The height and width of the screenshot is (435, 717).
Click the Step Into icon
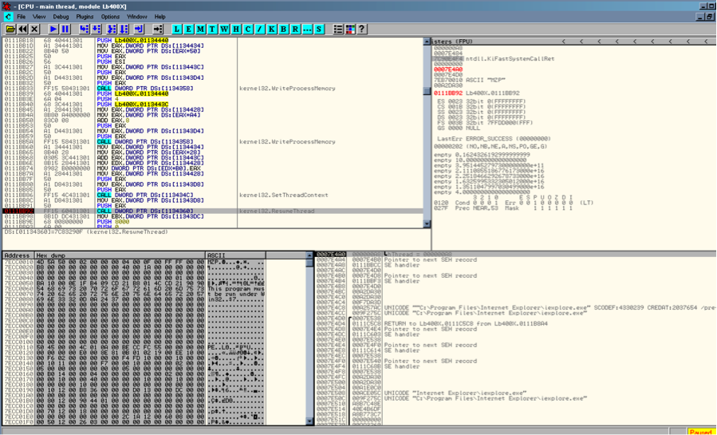coord(84,30)
